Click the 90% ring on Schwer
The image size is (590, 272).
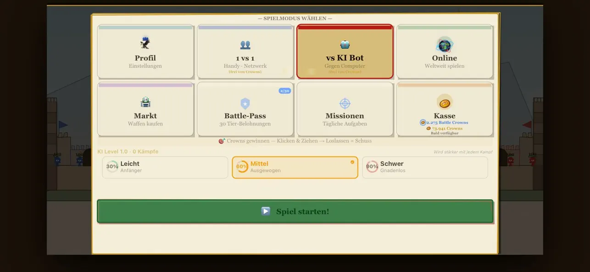(372, 167)
